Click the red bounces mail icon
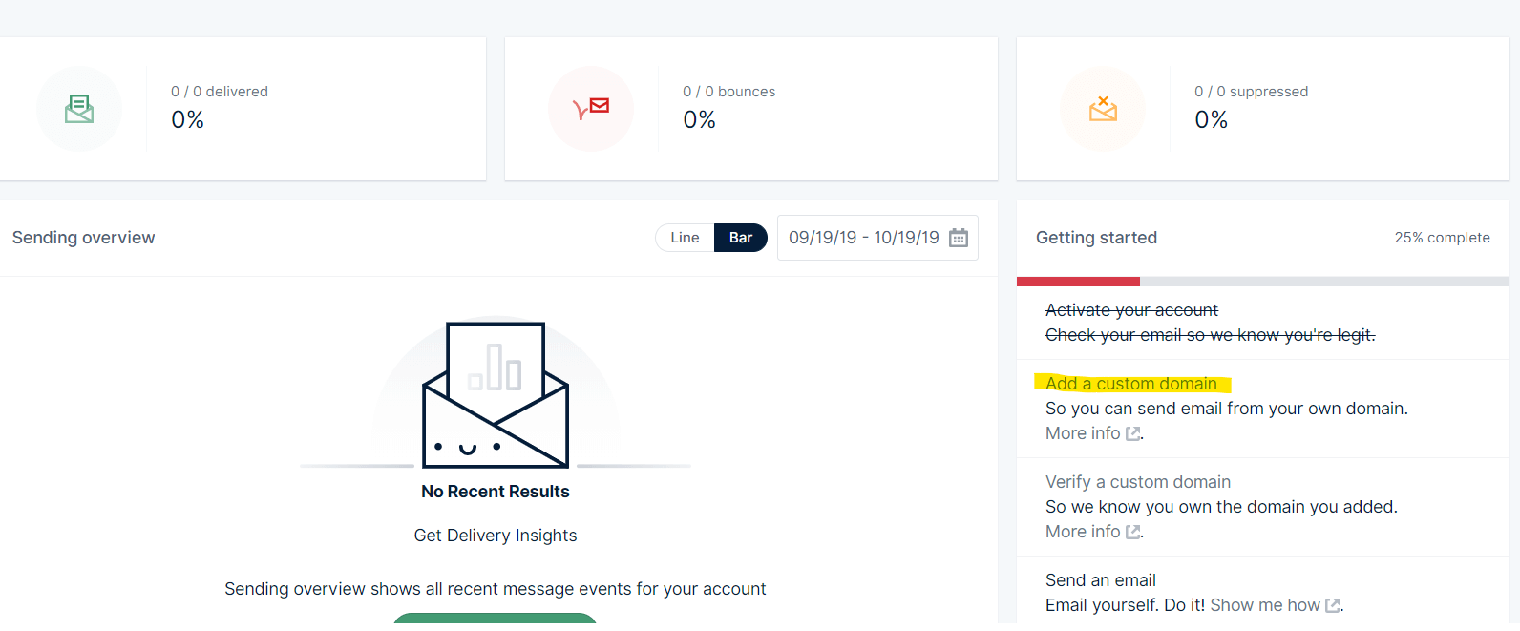 coord(591,108)
